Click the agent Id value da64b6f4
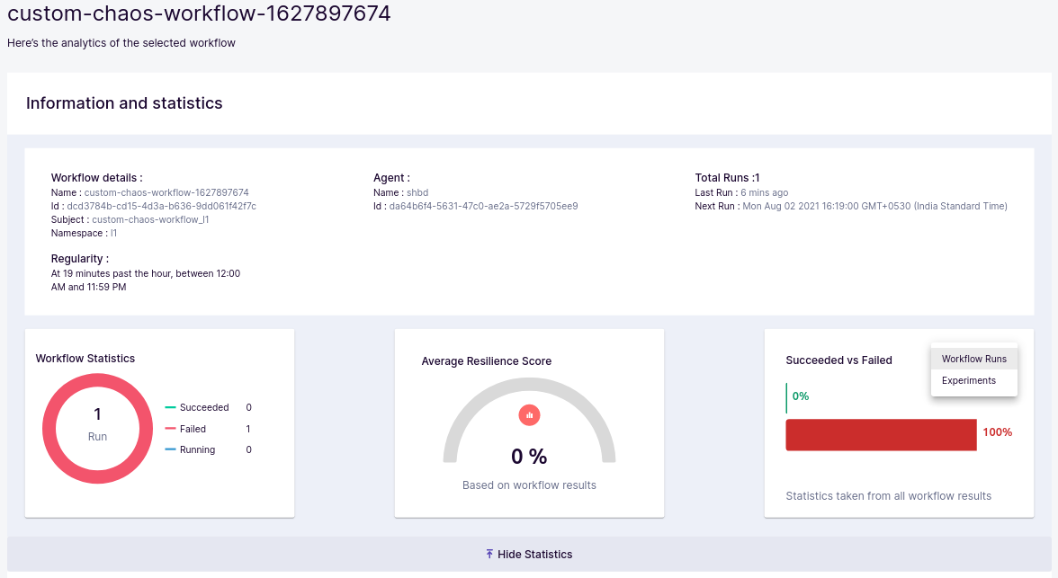 [482, 206]
